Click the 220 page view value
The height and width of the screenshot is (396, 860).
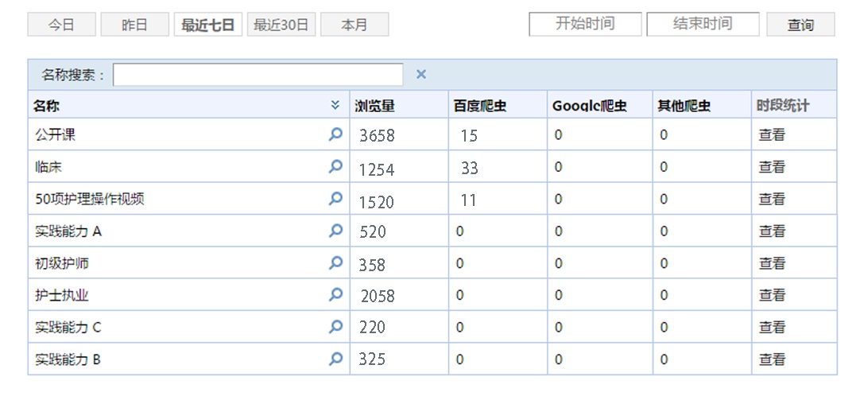(373, 328)
